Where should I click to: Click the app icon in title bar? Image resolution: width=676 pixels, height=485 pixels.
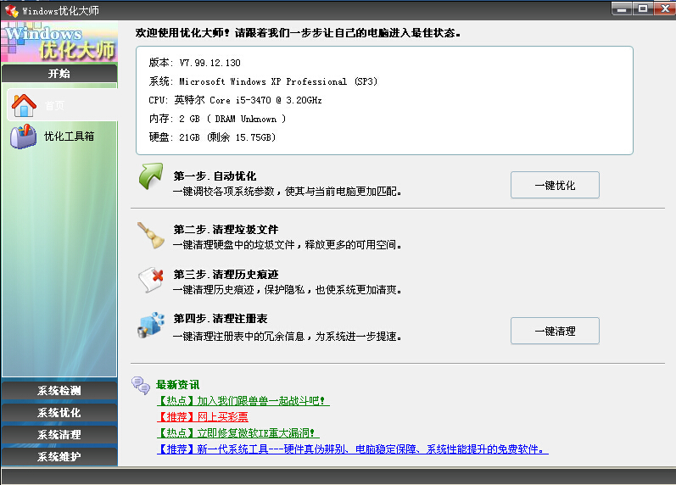tap(11, 10)
